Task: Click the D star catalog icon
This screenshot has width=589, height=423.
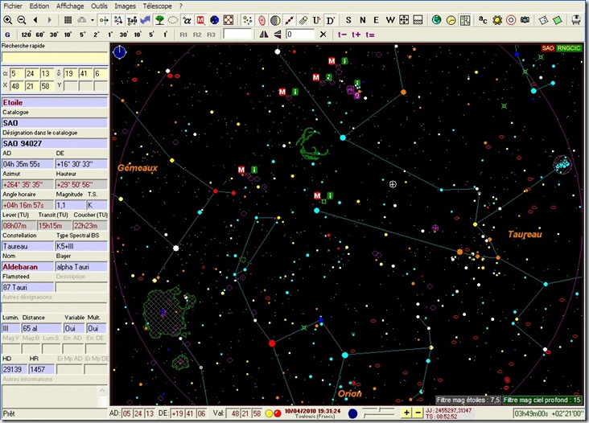Action: 330,20
